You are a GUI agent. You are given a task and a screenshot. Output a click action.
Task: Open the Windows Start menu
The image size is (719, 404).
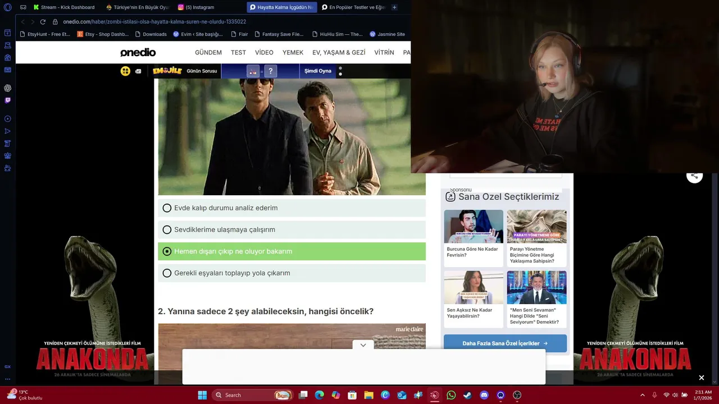click(x=202, y=395)
